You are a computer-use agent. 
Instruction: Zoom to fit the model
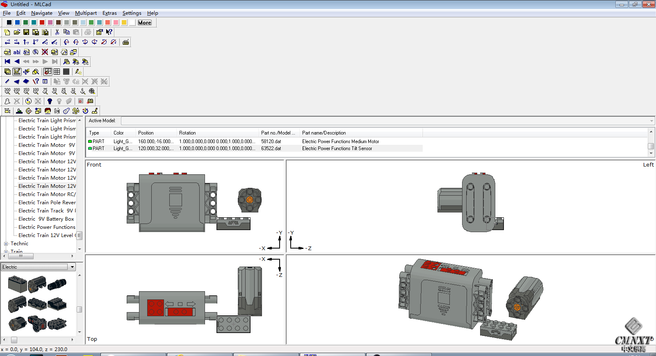tap(92, 91)
